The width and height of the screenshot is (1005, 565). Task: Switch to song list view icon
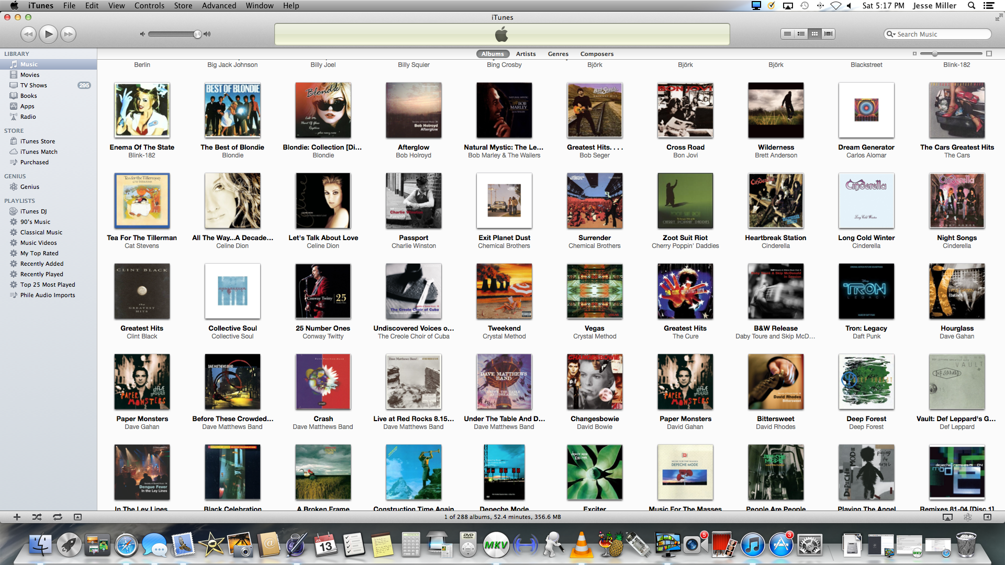pos(787,34)
